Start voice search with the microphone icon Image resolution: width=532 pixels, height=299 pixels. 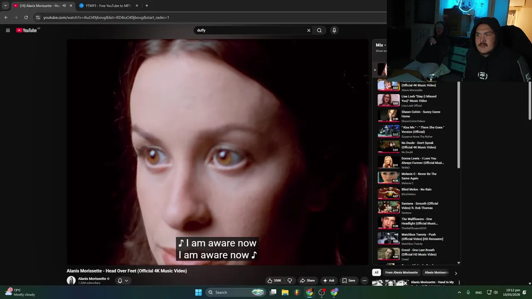coord(334,30)
